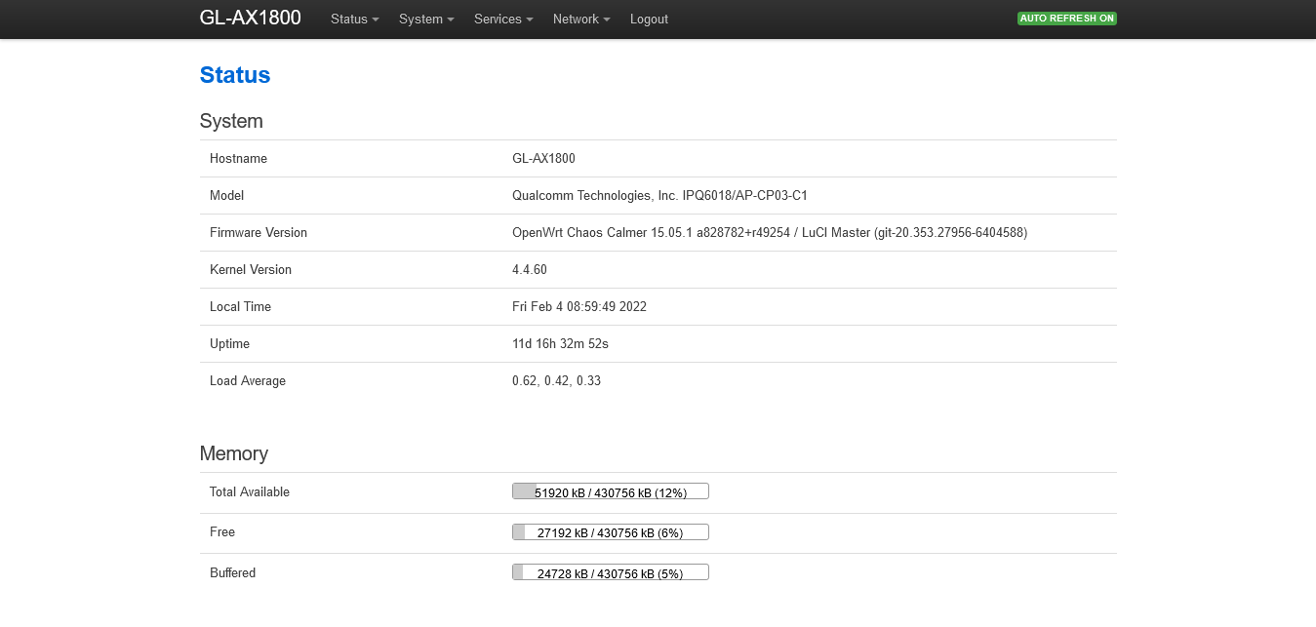
Task: Toggle the Auto Refresh On badge
Action: (x=1066, y=19)
